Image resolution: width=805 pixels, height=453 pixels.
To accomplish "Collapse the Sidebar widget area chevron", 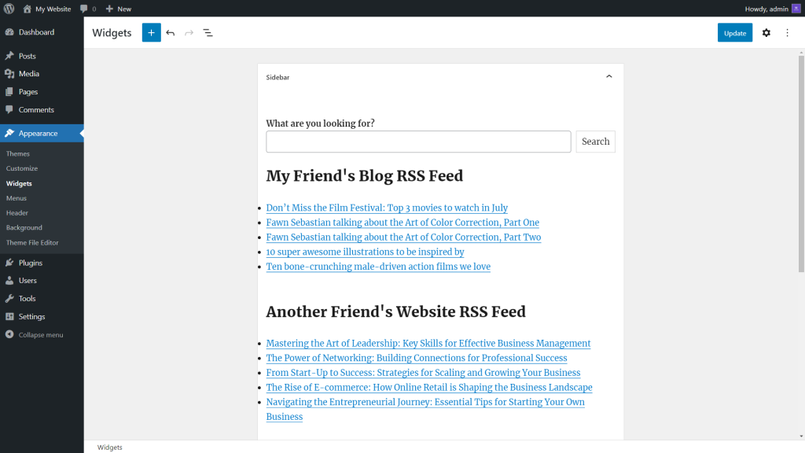I will pos(608,76).
